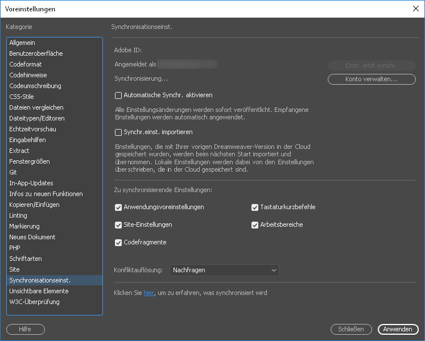Close the Voreinstellungen dialog with X
The height and width of the screenshot is (341, 425).
(416, 9)
